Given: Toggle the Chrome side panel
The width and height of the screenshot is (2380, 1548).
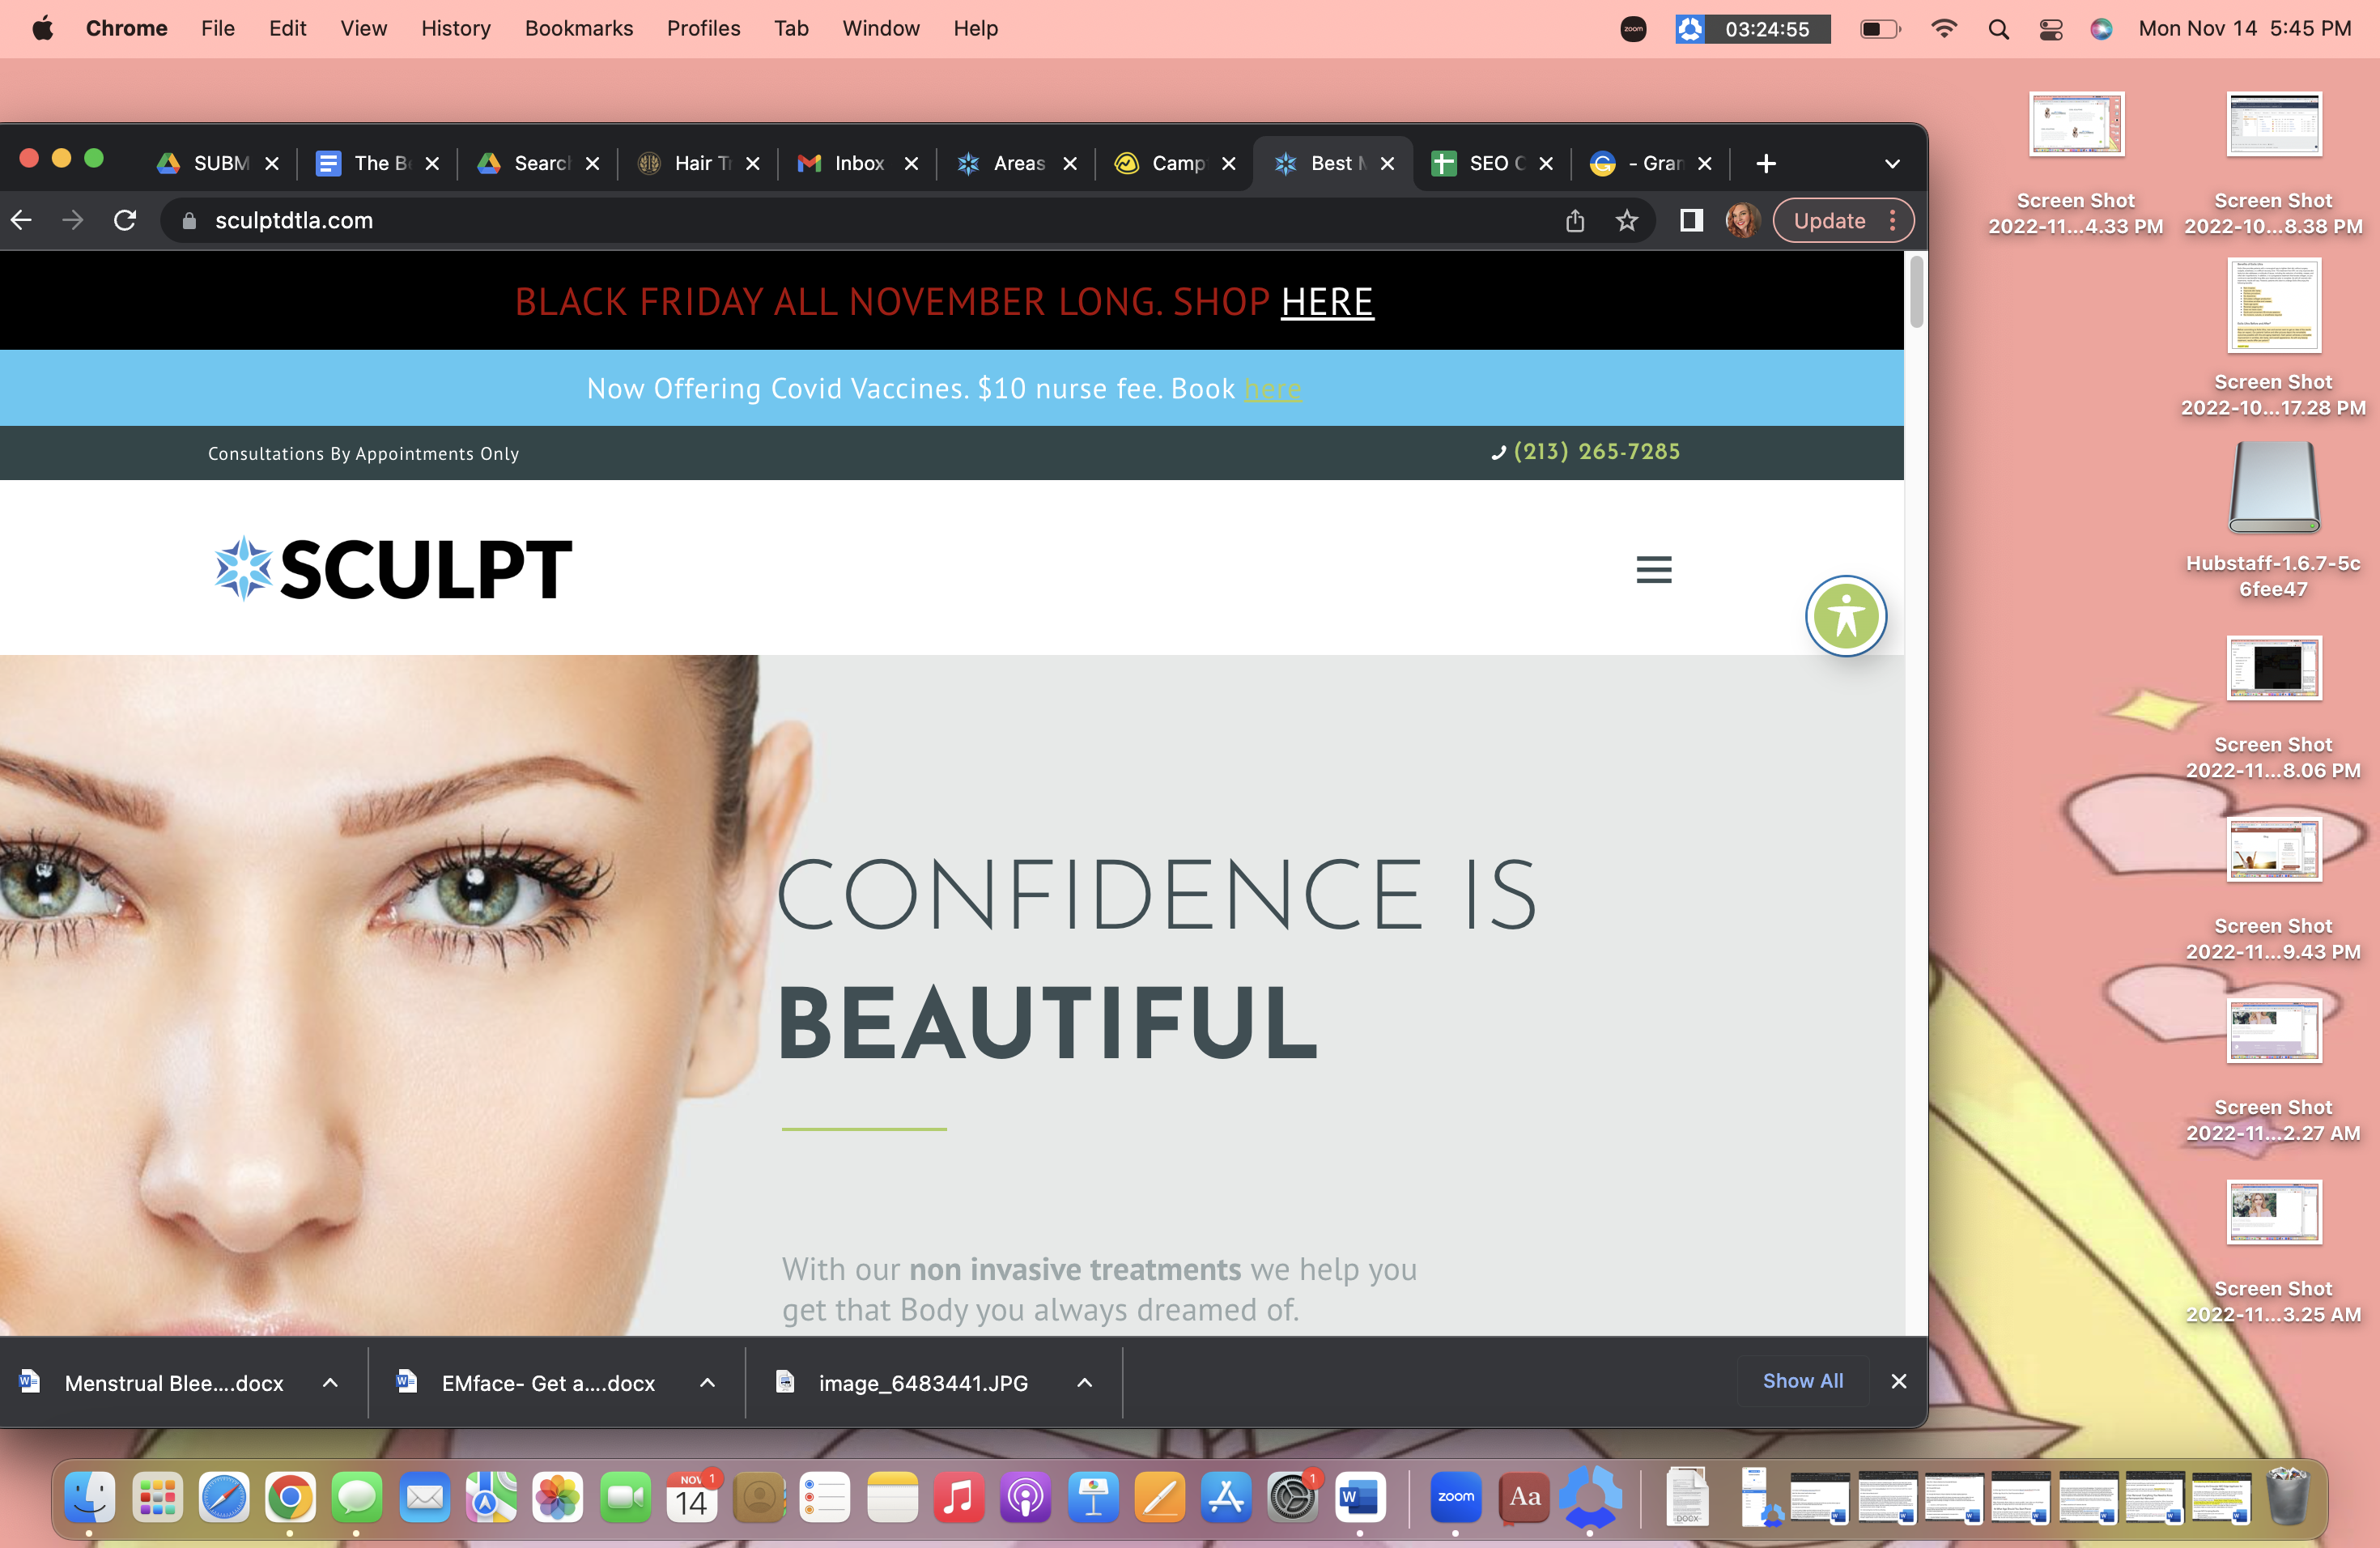Looking at the screenshot, I should [x=1691, y=221].
